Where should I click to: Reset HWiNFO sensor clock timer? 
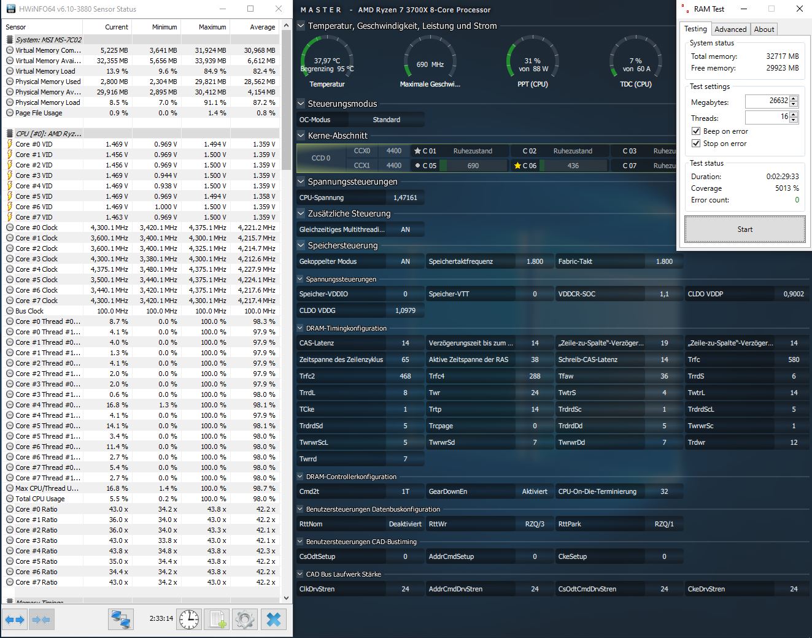click(x=190, y=620)
